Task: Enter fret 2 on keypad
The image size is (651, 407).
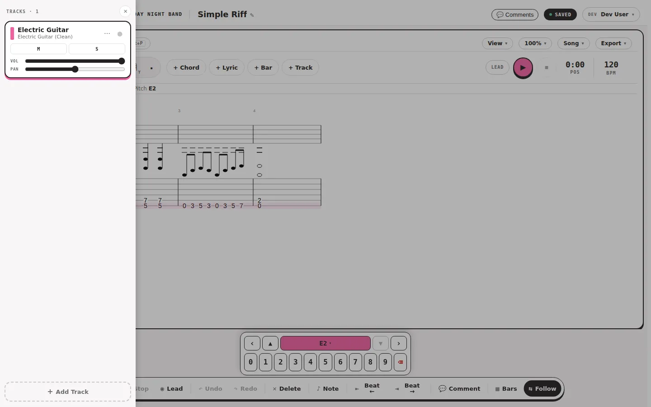Action: click(x=280, y=362)
